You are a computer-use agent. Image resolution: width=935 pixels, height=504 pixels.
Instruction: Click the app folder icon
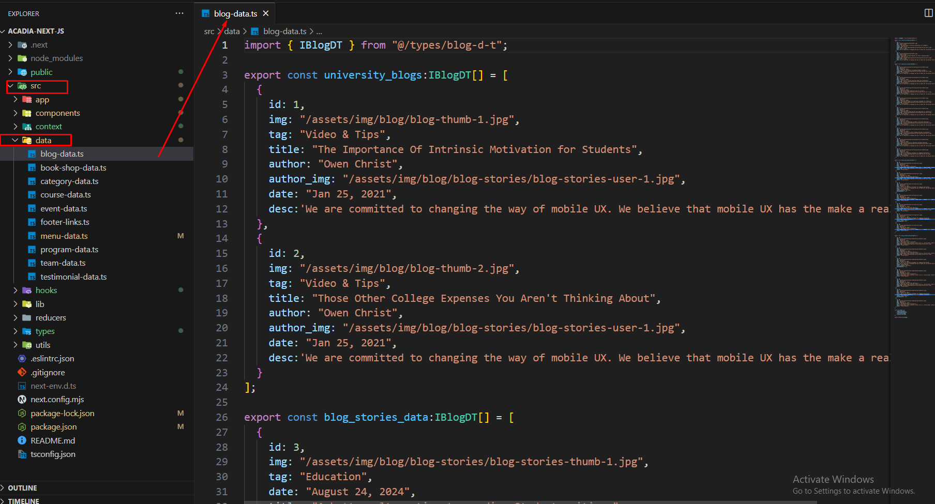pos(27,100)
